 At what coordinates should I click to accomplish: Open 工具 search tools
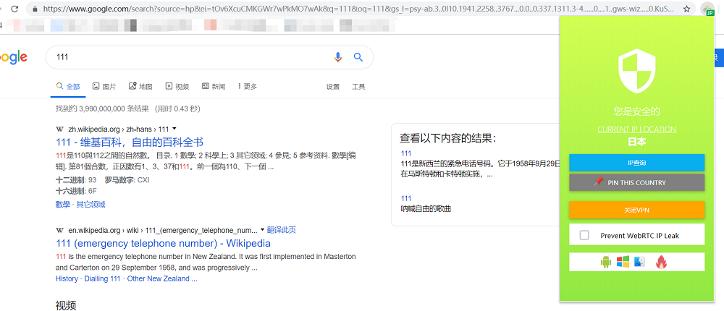pos(359,87)
